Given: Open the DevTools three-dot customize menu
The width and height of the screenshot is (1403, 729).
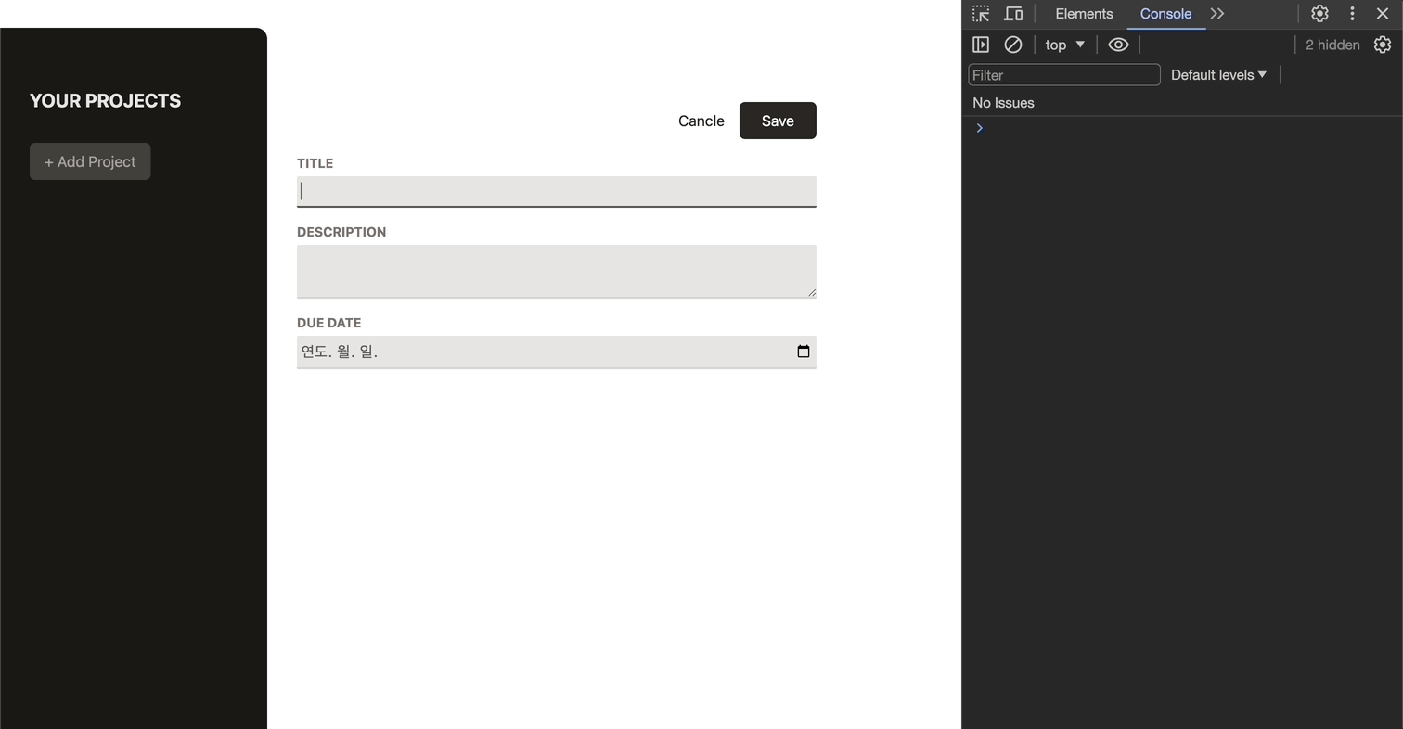Looking at the screenshot, I should click(x=1352, y=14).
